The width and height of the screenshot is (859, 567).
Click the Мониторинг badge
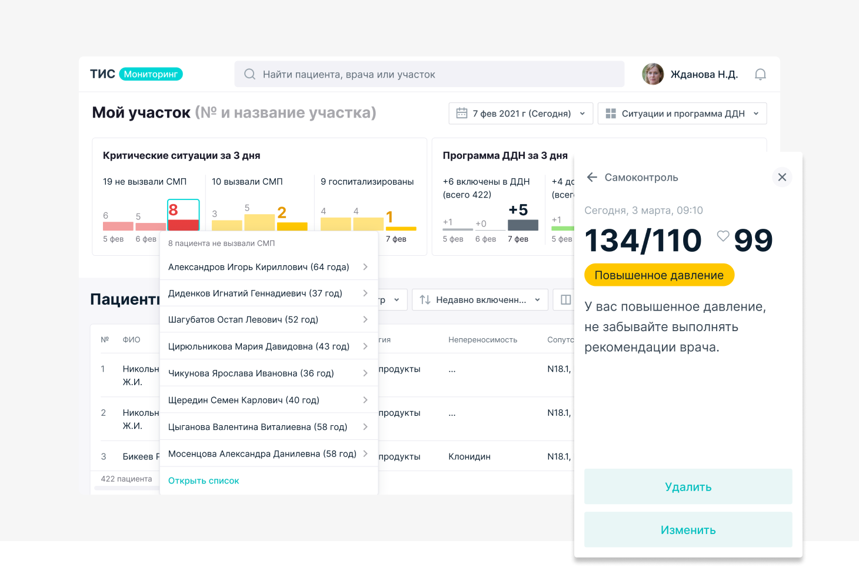click(x=151, y=74)
